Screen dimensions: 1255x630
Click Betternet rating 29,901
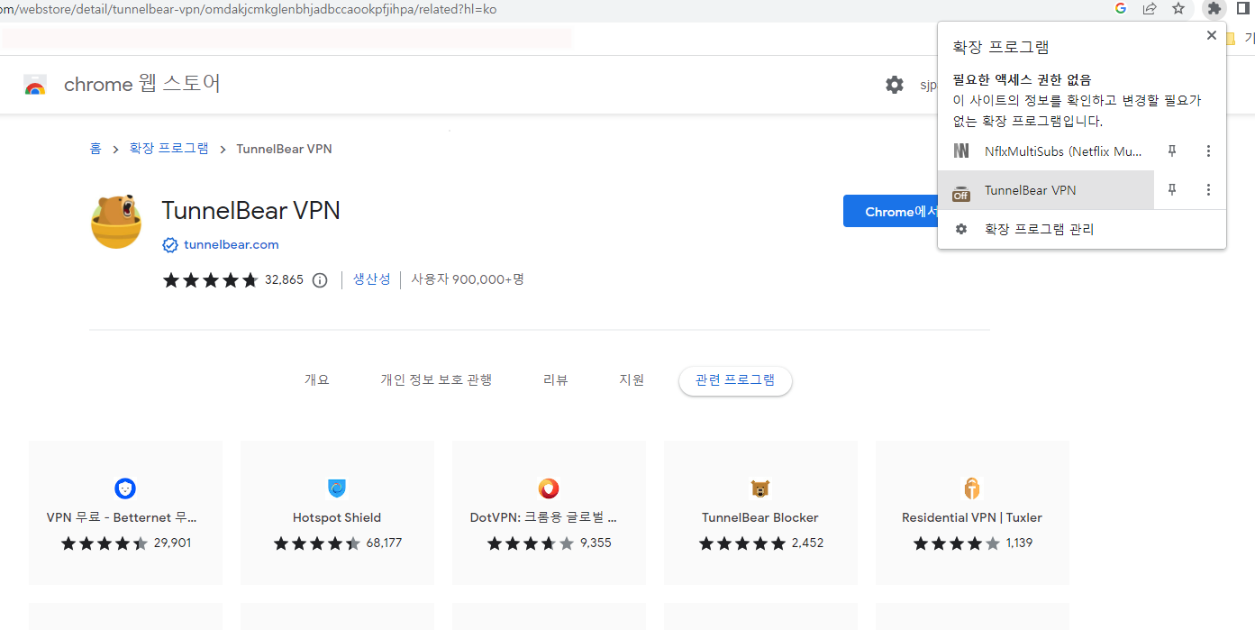(x=126, y=543)
